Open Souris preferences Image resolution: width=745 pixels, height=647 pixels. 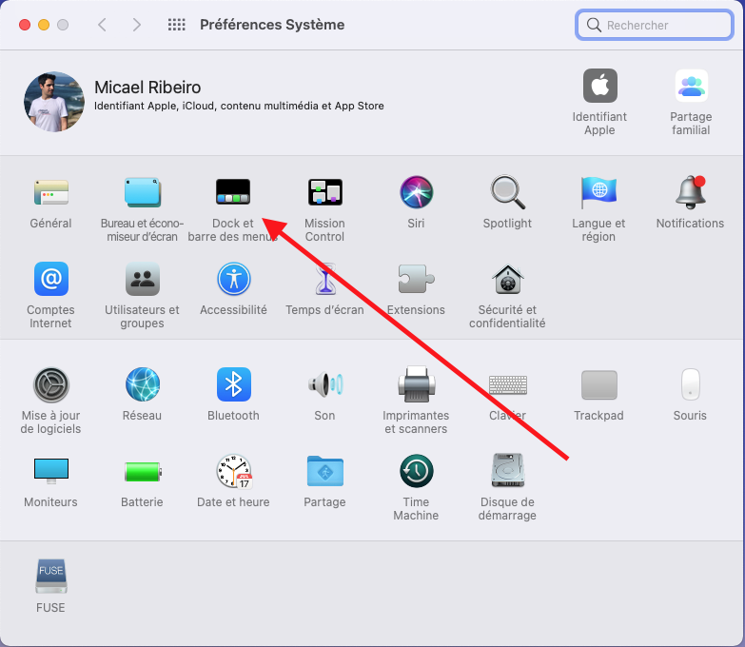(690, 384)
